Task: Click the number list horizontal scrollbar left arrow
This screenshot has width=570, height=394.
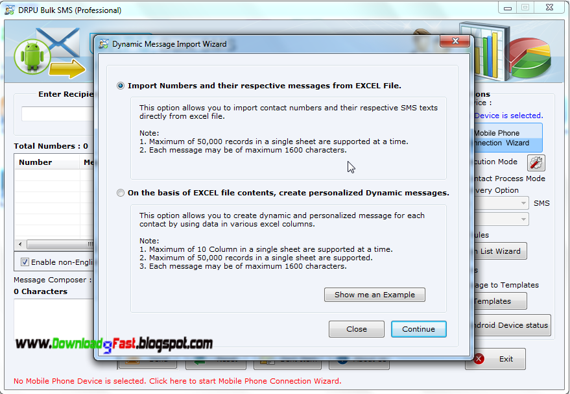Action: [20, 244]
